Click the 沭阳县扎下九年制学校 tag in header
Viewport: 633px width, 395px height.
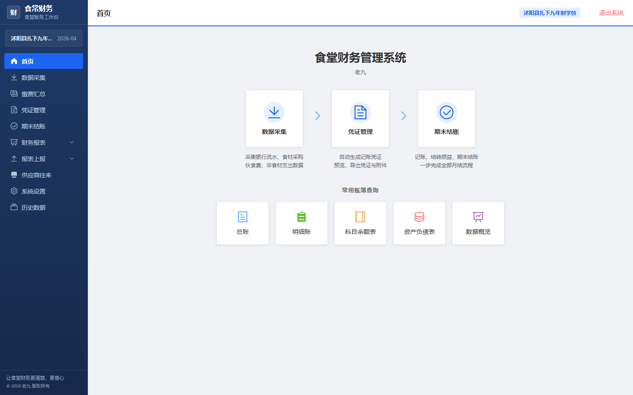(x=550, y=13)
